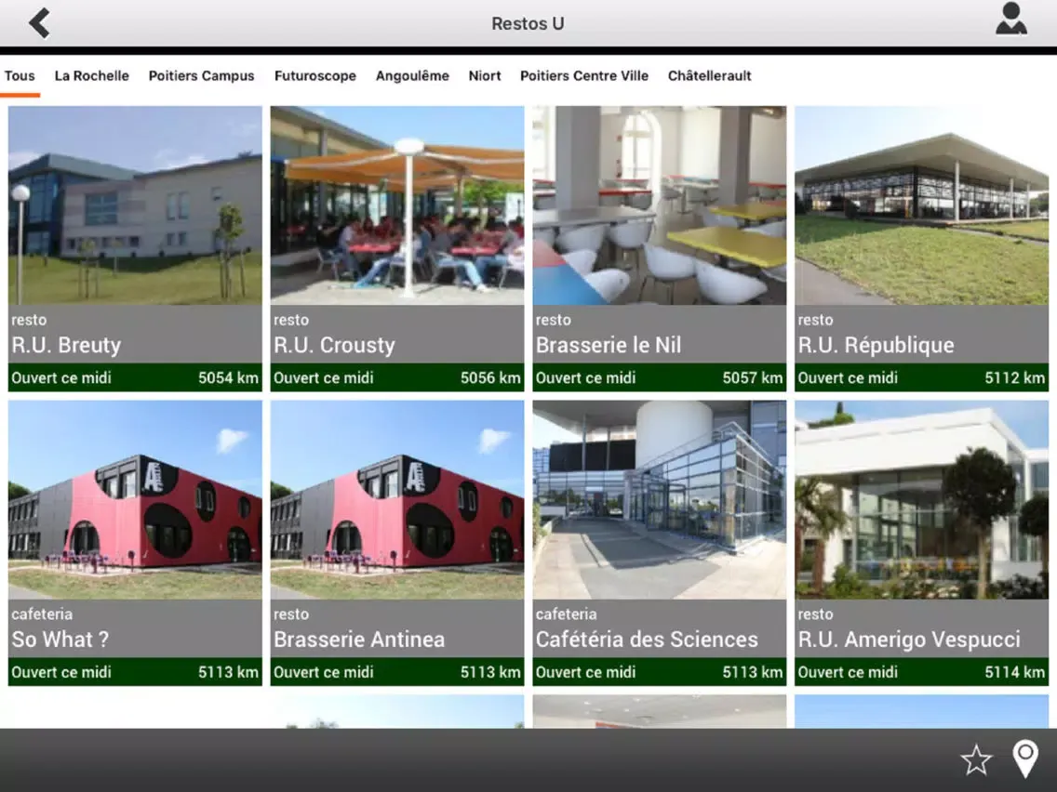Viewport: 1057px width, 792px height.
Task: Click the 5057 km distance
Action: coord(753,377)
